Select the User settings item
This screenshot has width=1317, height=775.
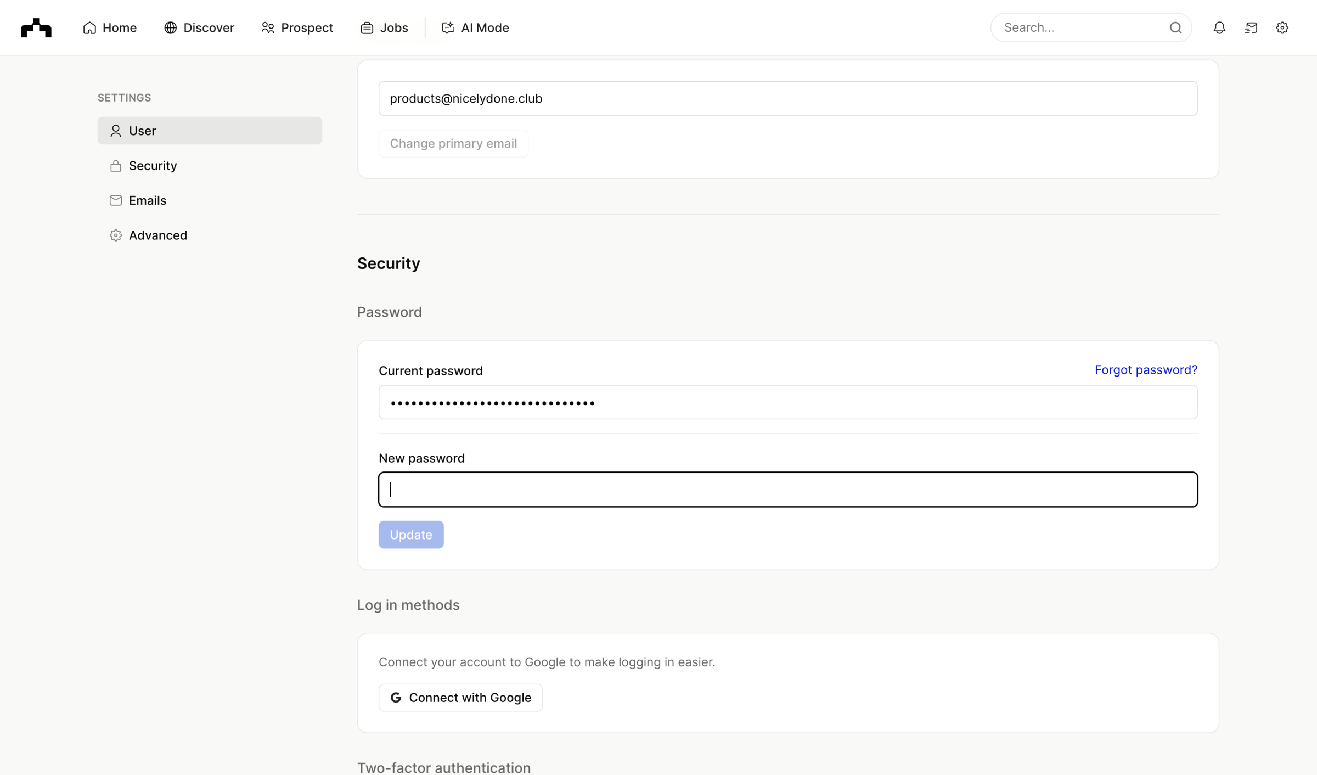tap(210, 131)
